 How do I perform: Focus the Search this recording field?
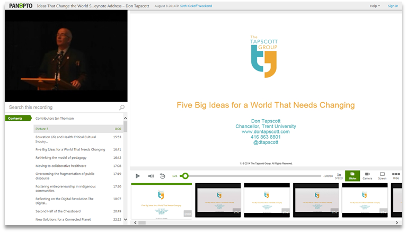point(63,107)
